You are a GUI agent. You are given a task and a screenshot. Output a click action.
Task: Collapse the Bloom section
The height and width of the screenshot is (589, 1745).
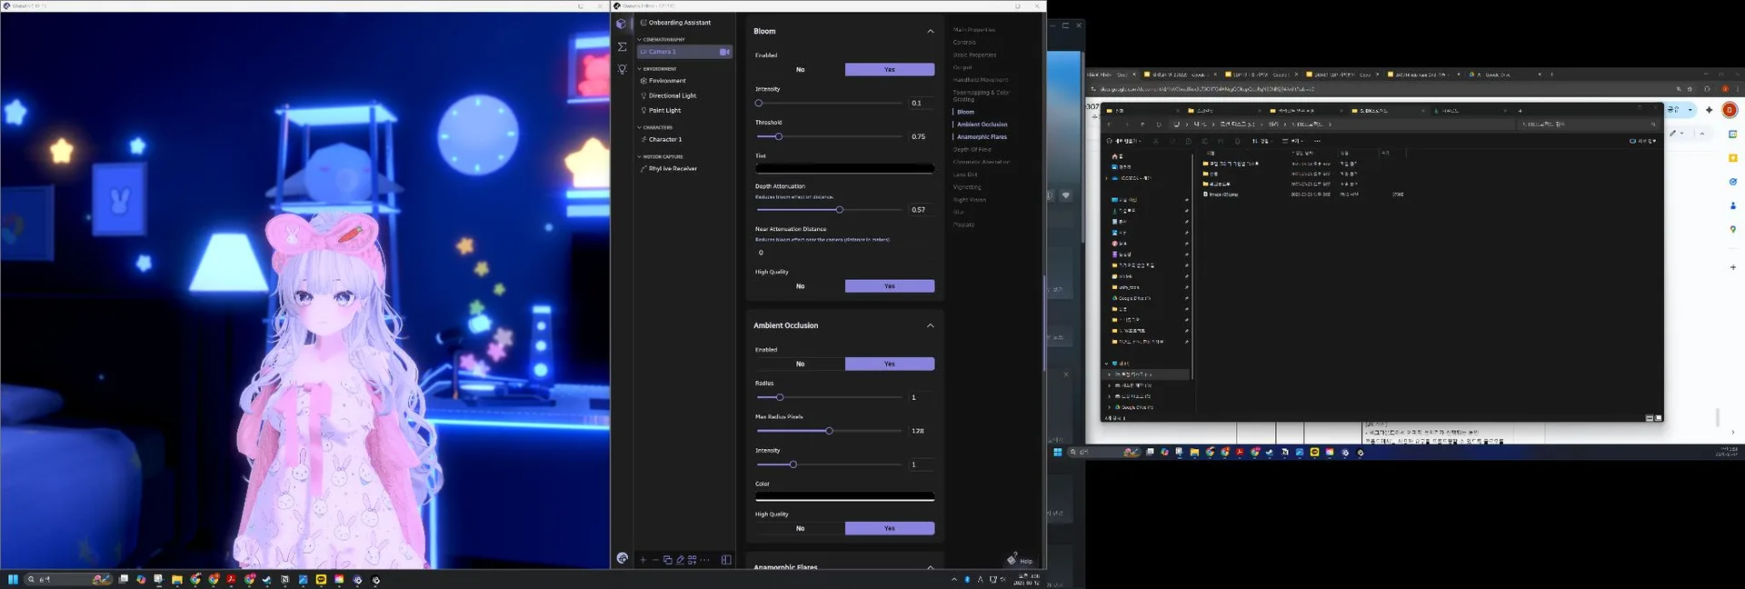[930, 31]
